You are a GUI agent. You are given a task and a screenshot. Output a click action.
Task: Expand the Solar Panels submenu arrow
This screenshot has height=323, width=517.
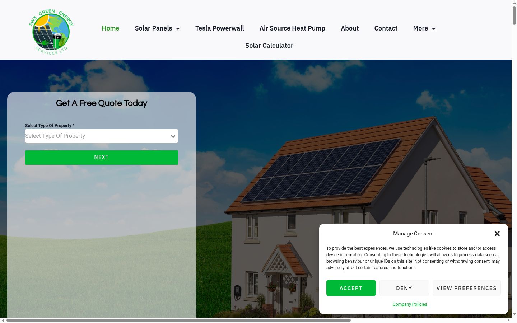click(178, 28)
